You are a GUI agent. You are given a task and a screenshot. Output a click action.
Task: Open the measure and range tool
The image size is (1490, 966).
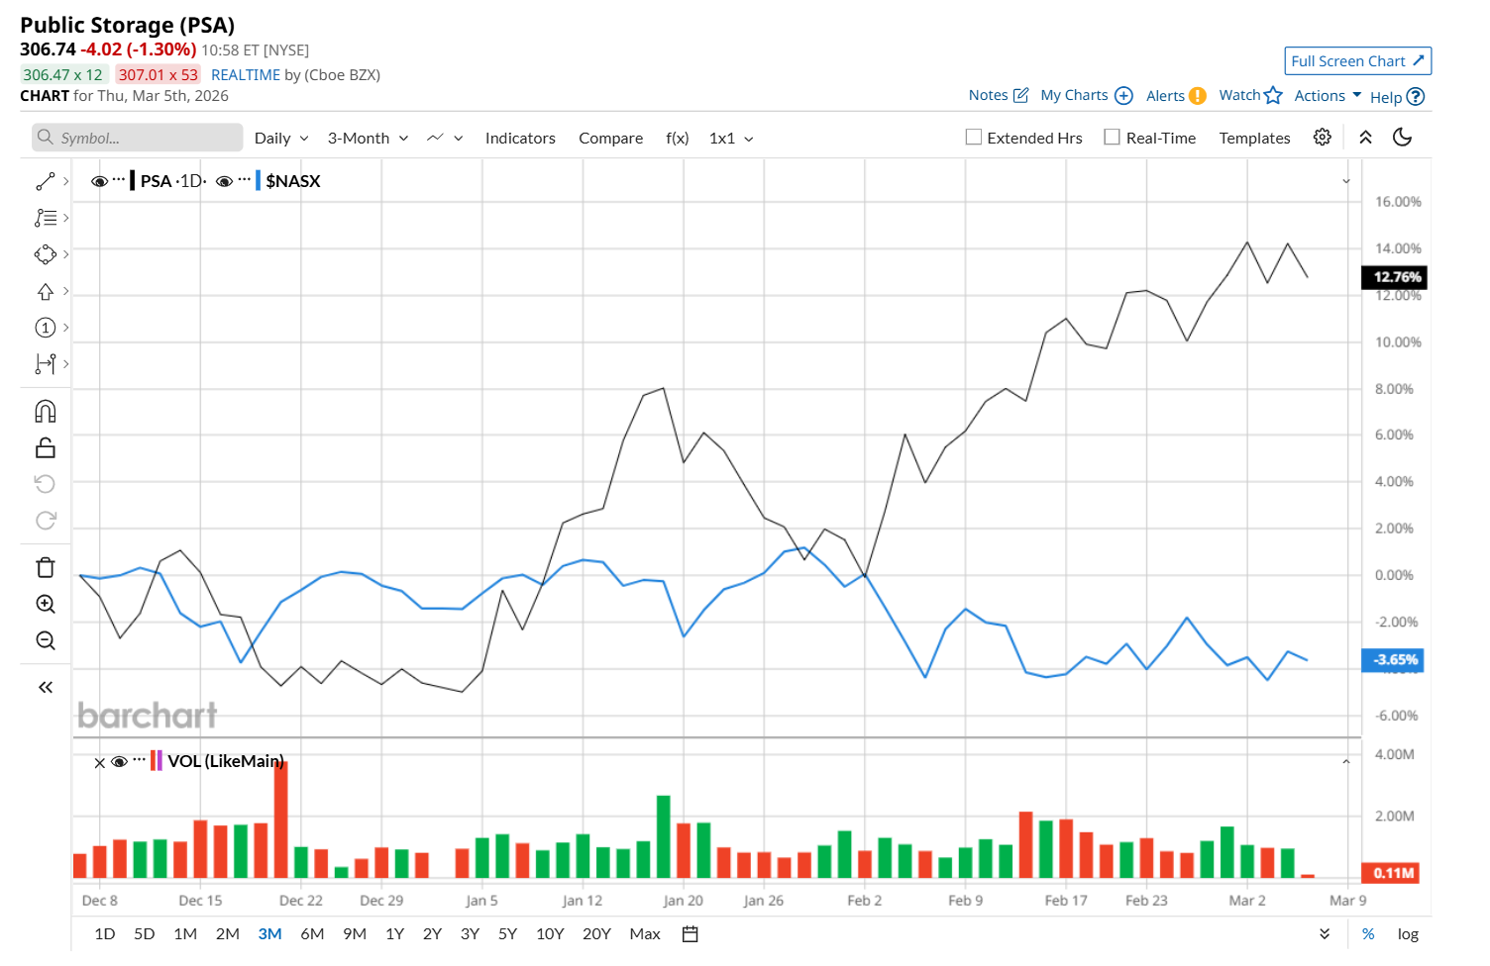coord(46,364)
